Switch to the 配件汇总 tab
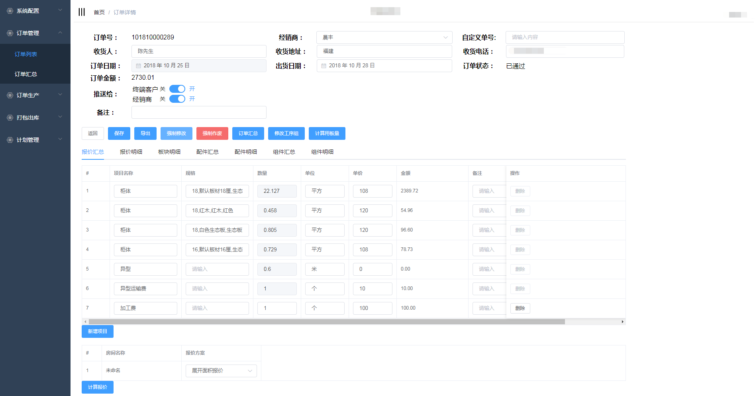Screen dimensions: 755x396 [x=207, y=152]
